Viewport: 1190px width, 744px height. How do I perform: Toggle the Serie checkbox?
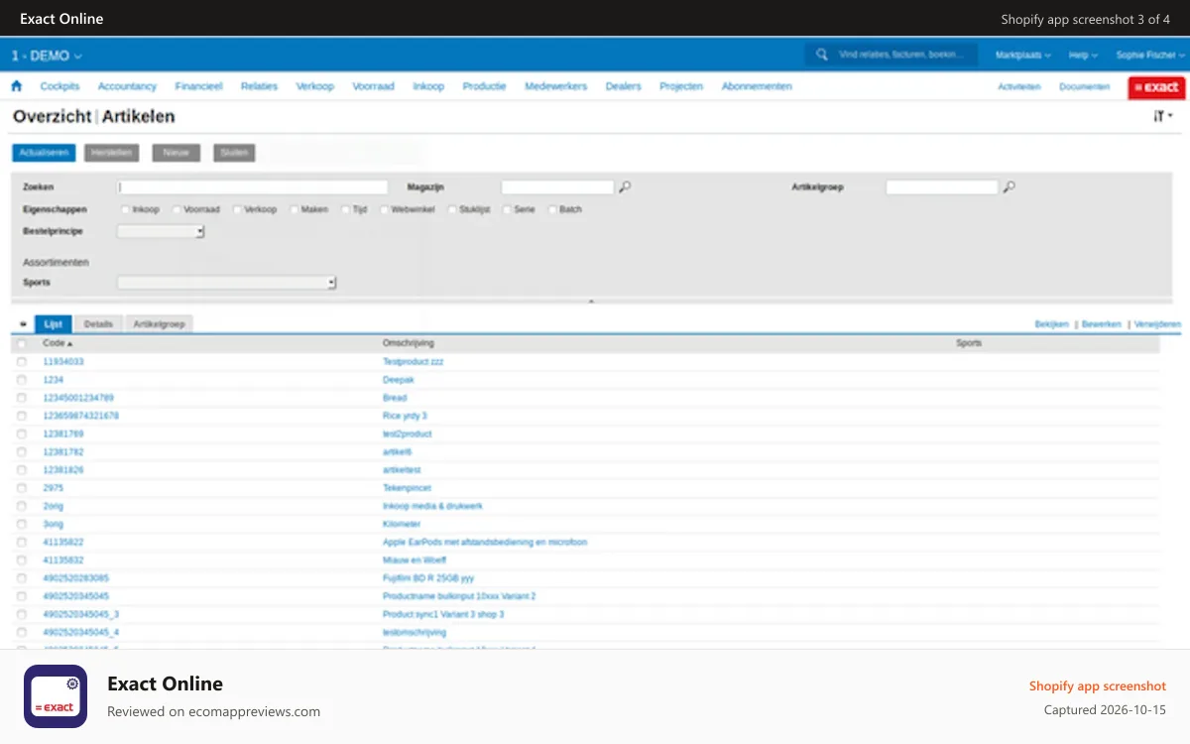[507, 209]
